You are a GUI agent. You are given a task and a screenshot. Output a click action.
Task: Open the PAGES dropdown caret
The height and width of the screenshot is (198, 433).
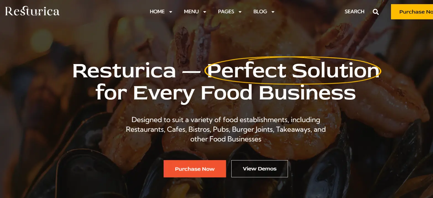[x=240, y=12]
